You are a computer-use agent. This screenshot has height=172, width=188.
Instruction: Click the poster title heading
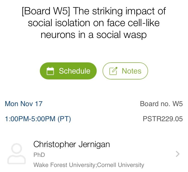[94, 23]
